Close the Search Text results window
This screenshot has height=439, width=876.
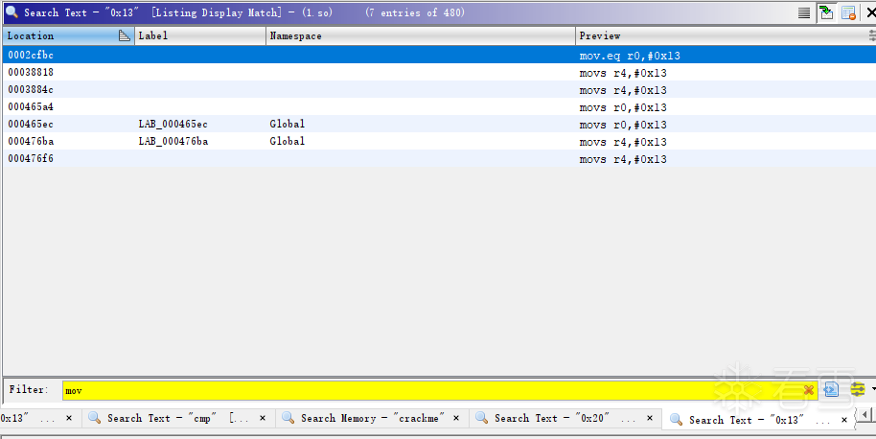coord(871,12)
